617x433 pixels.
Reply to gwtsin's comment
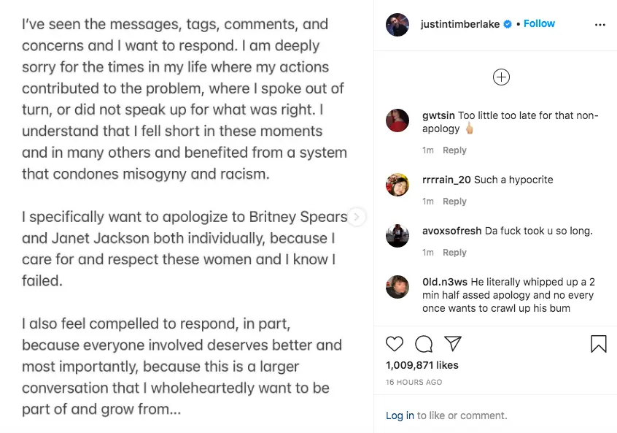(x=454, y=150)
